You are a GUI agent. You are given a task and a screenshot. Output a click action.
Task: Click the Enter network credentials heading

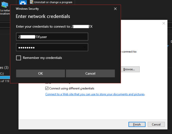pos(43,16)
